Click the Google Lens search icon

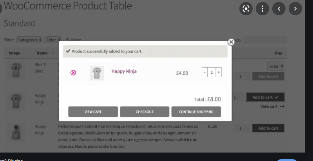pyautogui.click(x=246, y=9)
